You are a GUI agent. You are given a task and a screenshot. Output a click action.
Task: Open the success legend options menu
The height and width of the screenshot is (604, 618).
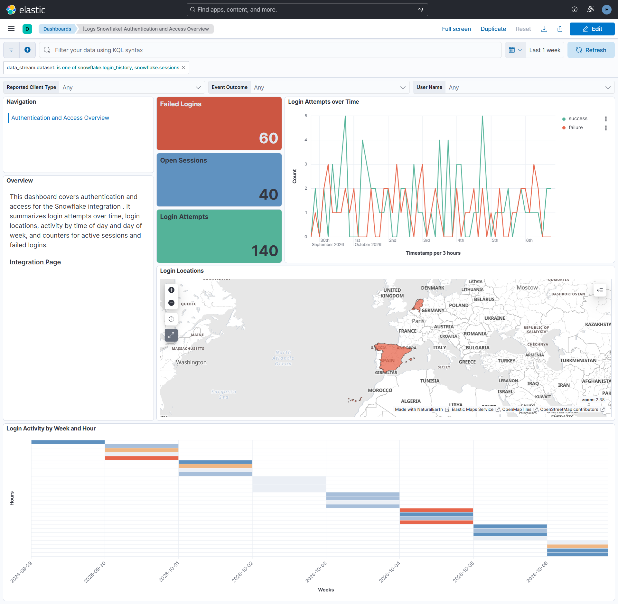coord(606,119)
